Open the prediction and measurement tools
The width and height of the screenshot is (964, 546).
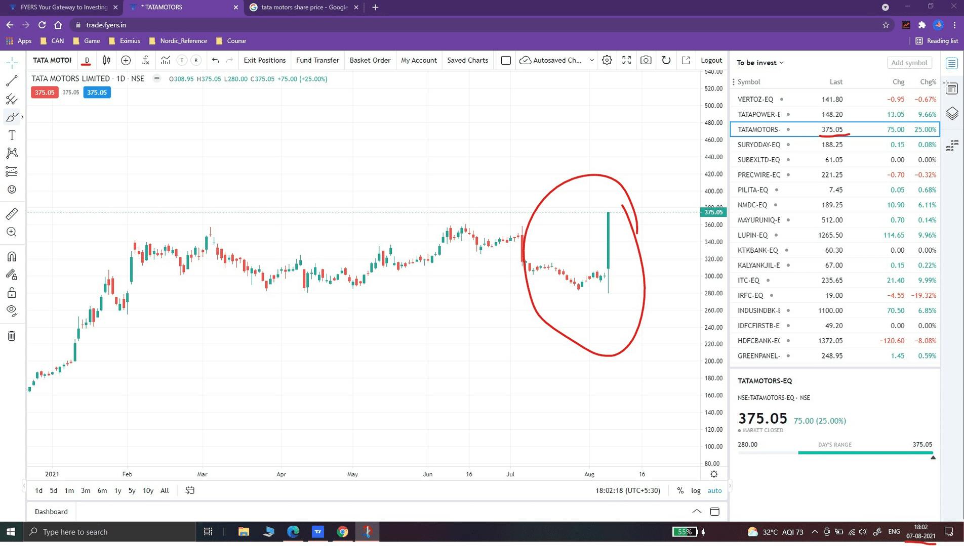click(12, 171)
